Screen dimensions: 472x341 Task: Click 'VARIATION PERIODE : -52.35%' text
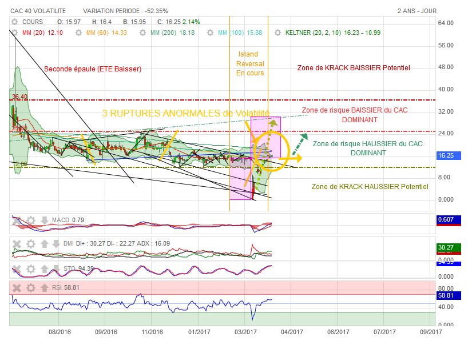[125, 11]
